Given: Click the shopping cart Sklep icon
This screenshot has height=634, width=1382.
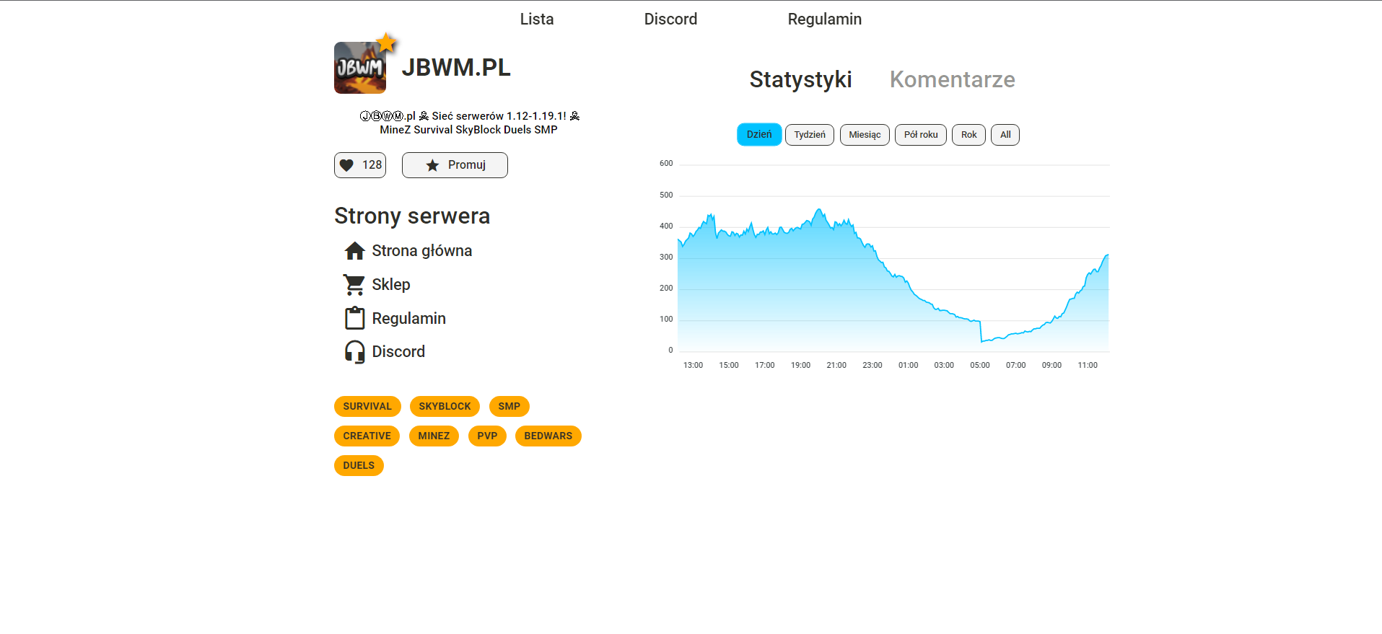Looking at the screenshot, I should click(354, 285).
